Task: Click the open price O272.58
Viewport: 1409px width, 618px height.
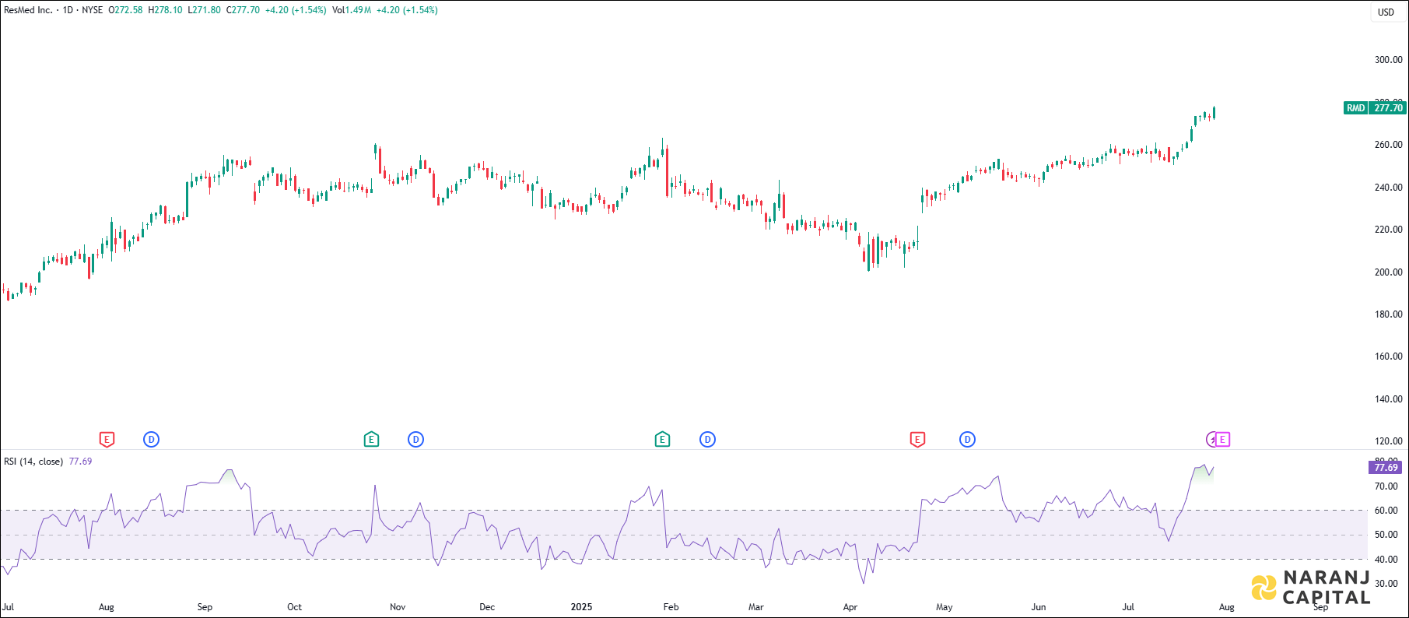Action: 125,10
